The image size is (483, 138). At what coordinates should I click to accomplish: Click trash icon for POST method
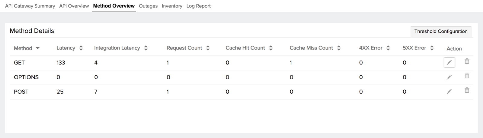click(x=467, y=90)
